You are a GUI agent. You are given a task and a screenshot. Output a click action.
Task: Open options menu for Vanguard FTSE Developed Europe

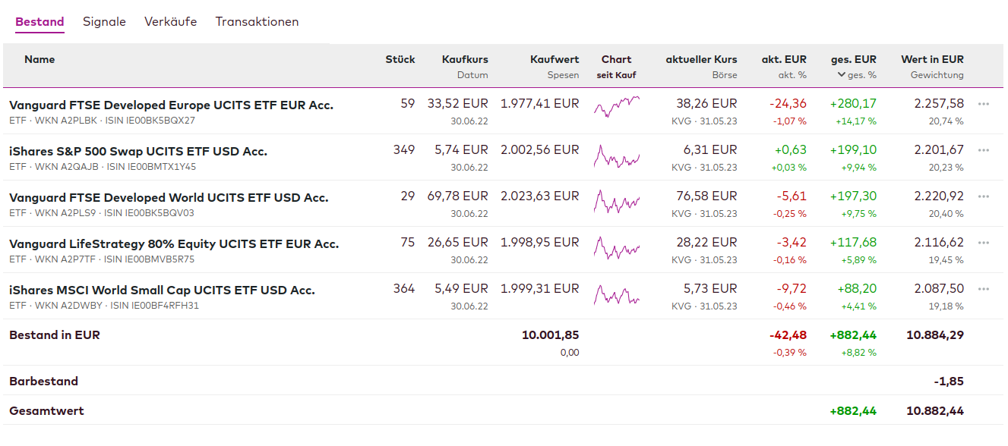pos(984,105)
